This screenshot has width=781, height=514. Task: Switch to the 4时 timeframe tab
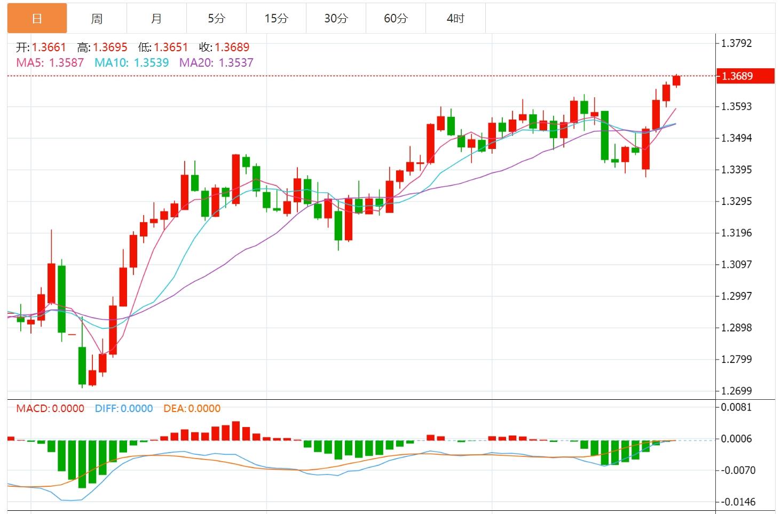coord(455,19)
